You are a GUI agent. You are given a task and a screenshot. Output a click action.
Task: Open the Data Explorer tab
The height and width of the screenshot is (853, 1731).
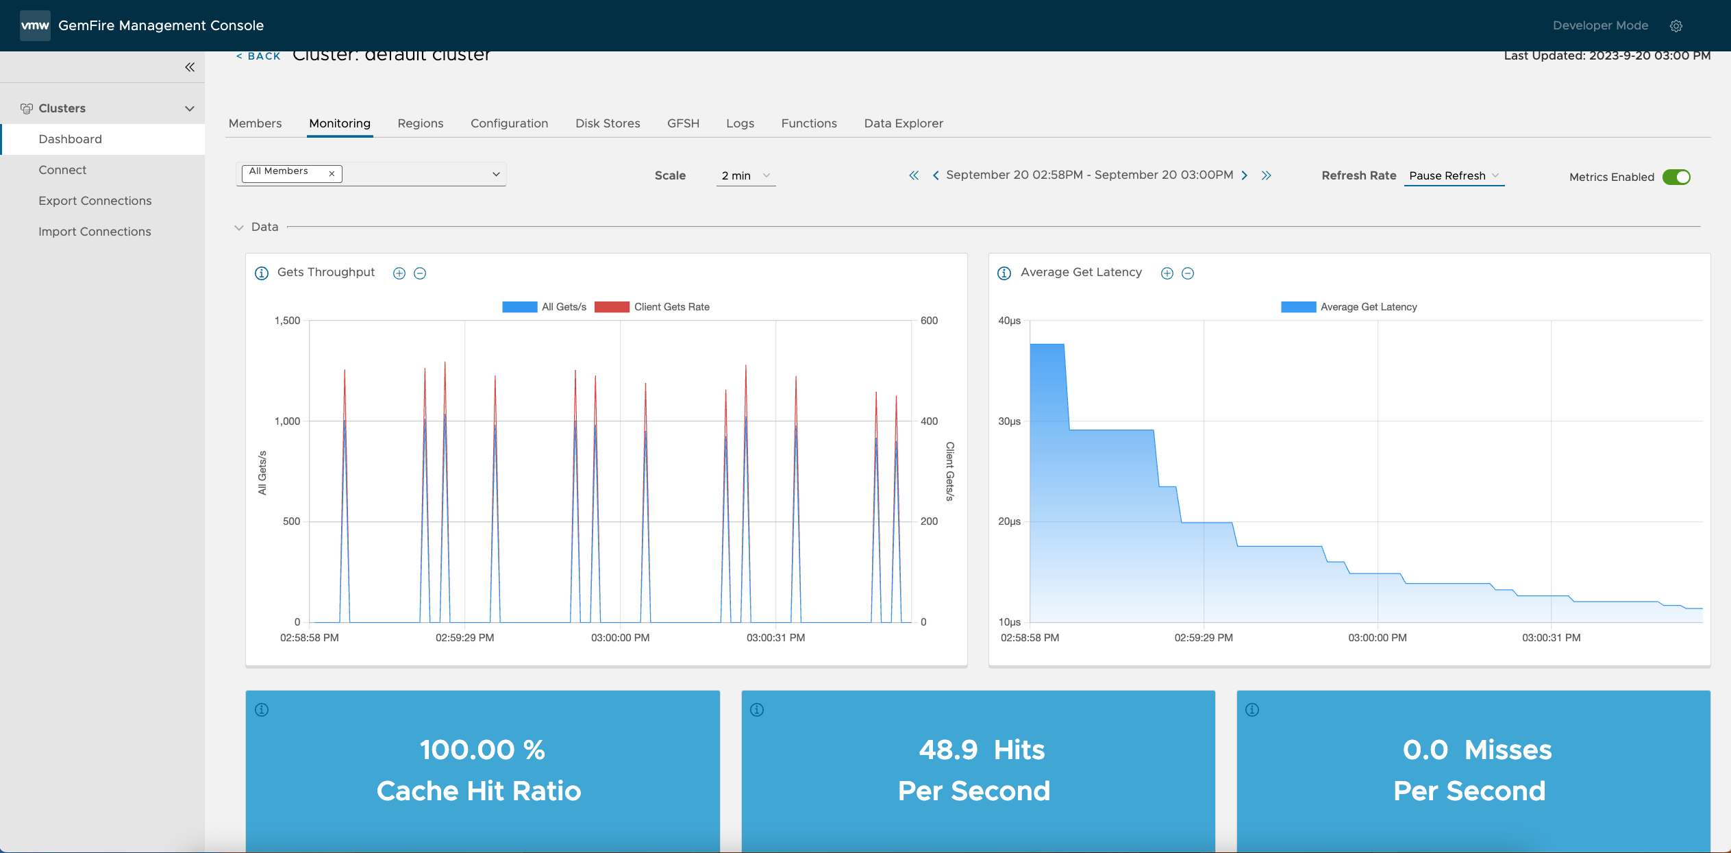904,123
